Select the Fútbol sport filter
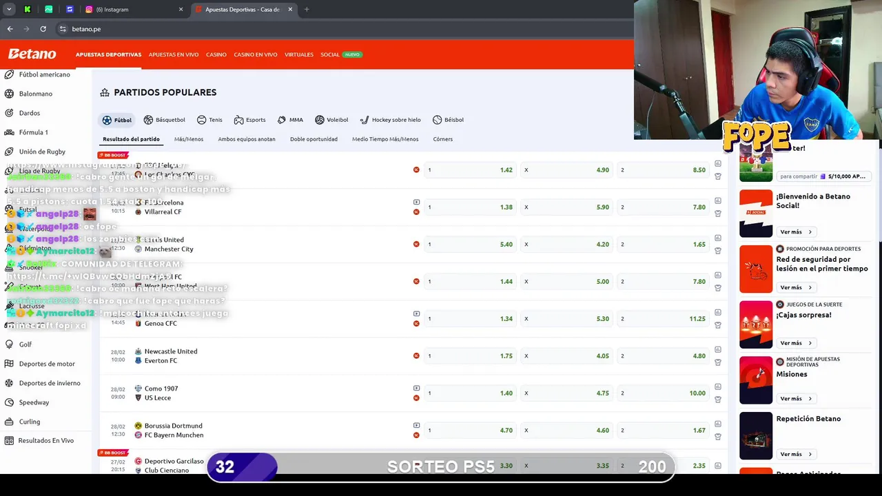This screenshot has height=496, width=882. pyautogui.click(x=116, y=120)
